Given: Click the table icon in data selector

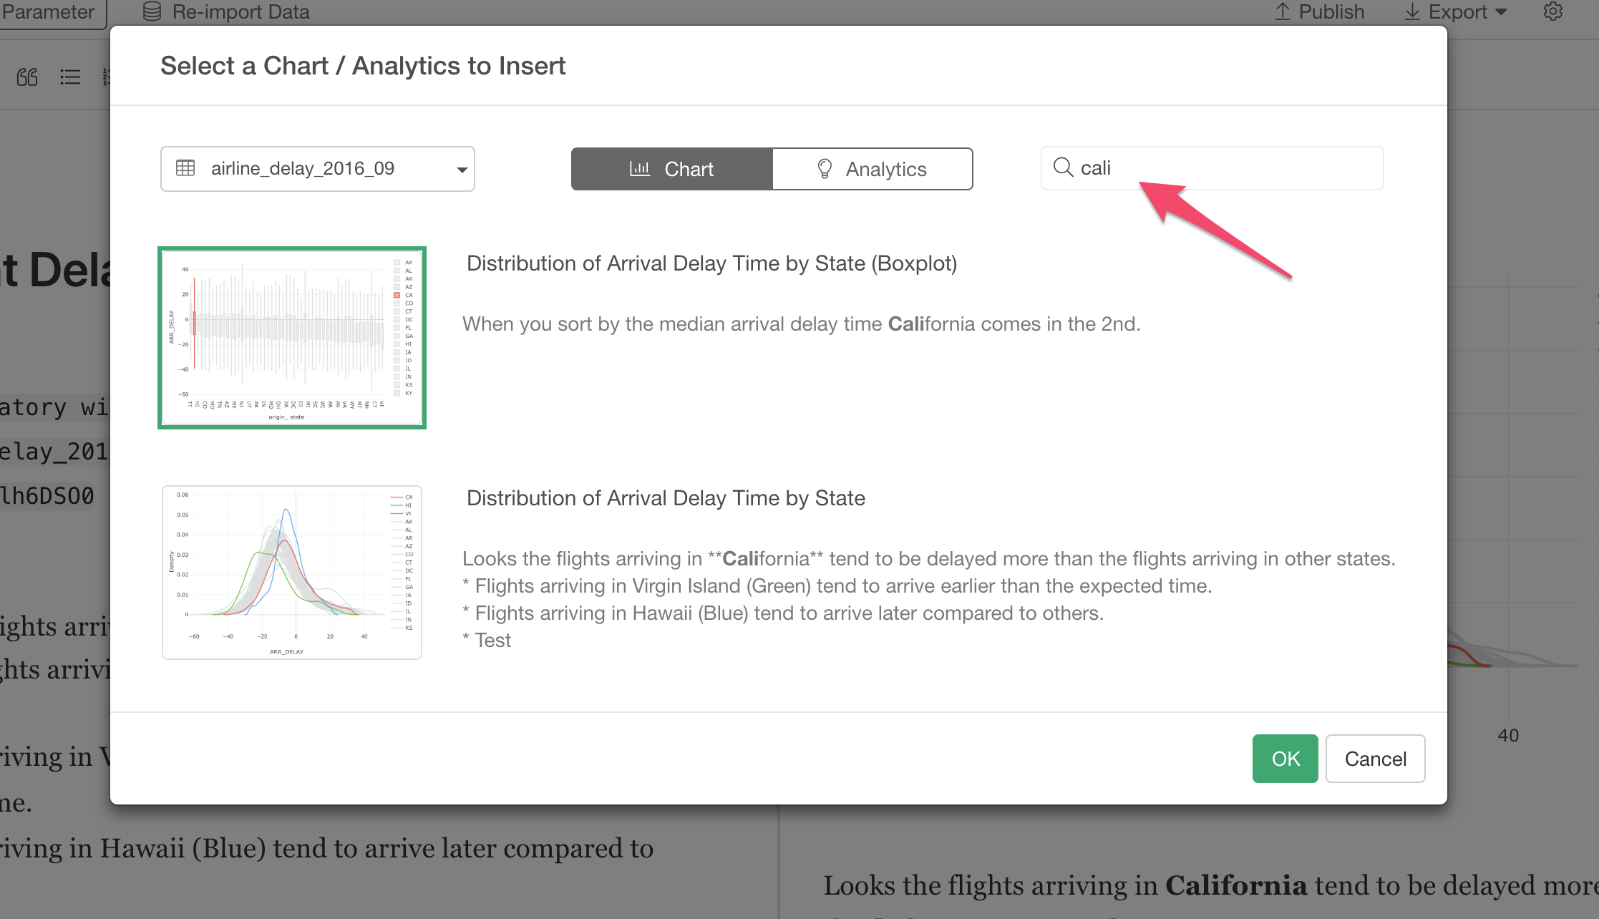Looking at the screenshot, I should coord(185,168).
